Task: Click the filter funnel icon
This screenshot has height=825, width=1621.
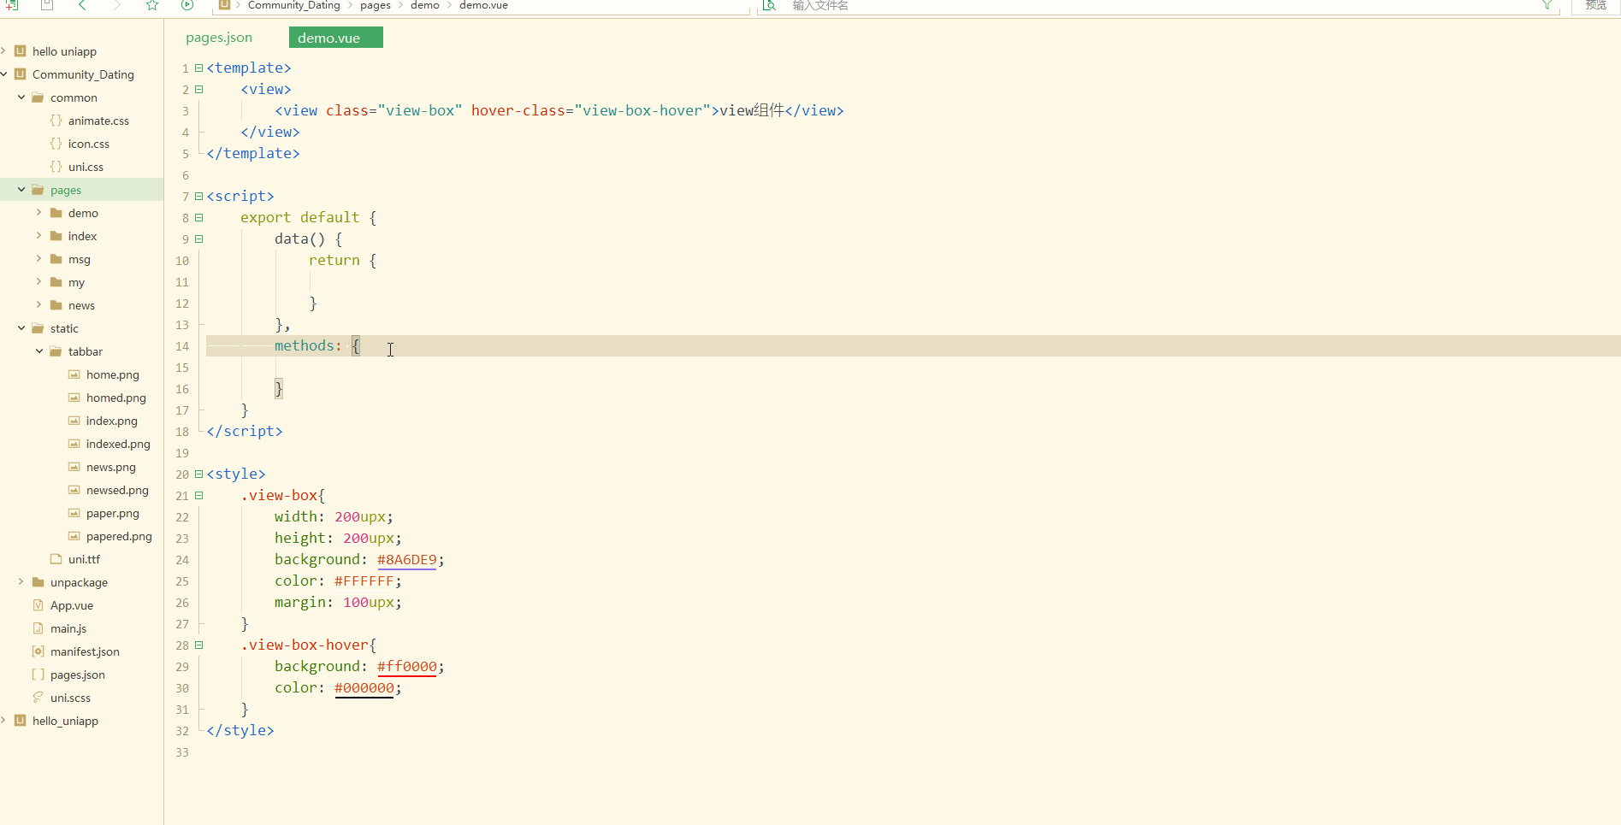Action: coord(1547,5)
